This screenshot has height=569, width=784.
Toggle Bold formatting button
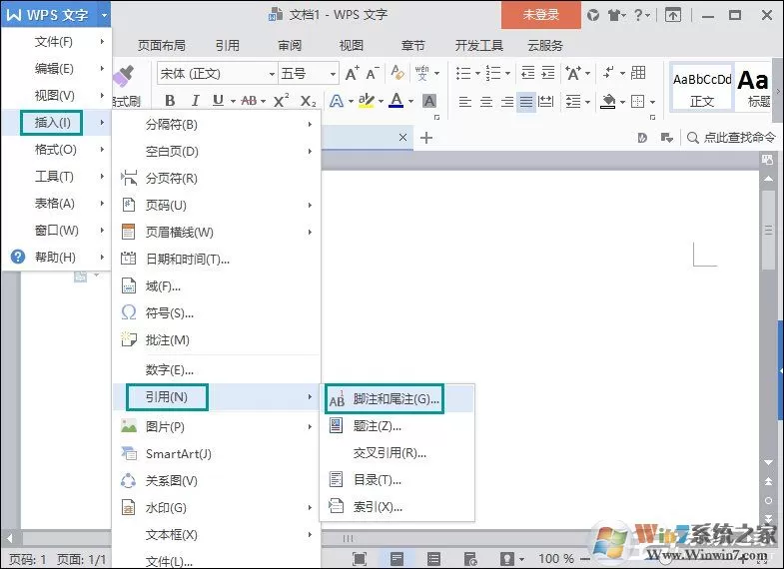170,101
